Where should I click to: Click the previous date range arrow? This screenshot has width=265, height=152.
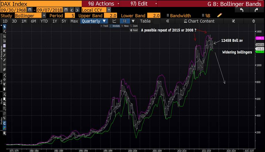pos(72,10)
